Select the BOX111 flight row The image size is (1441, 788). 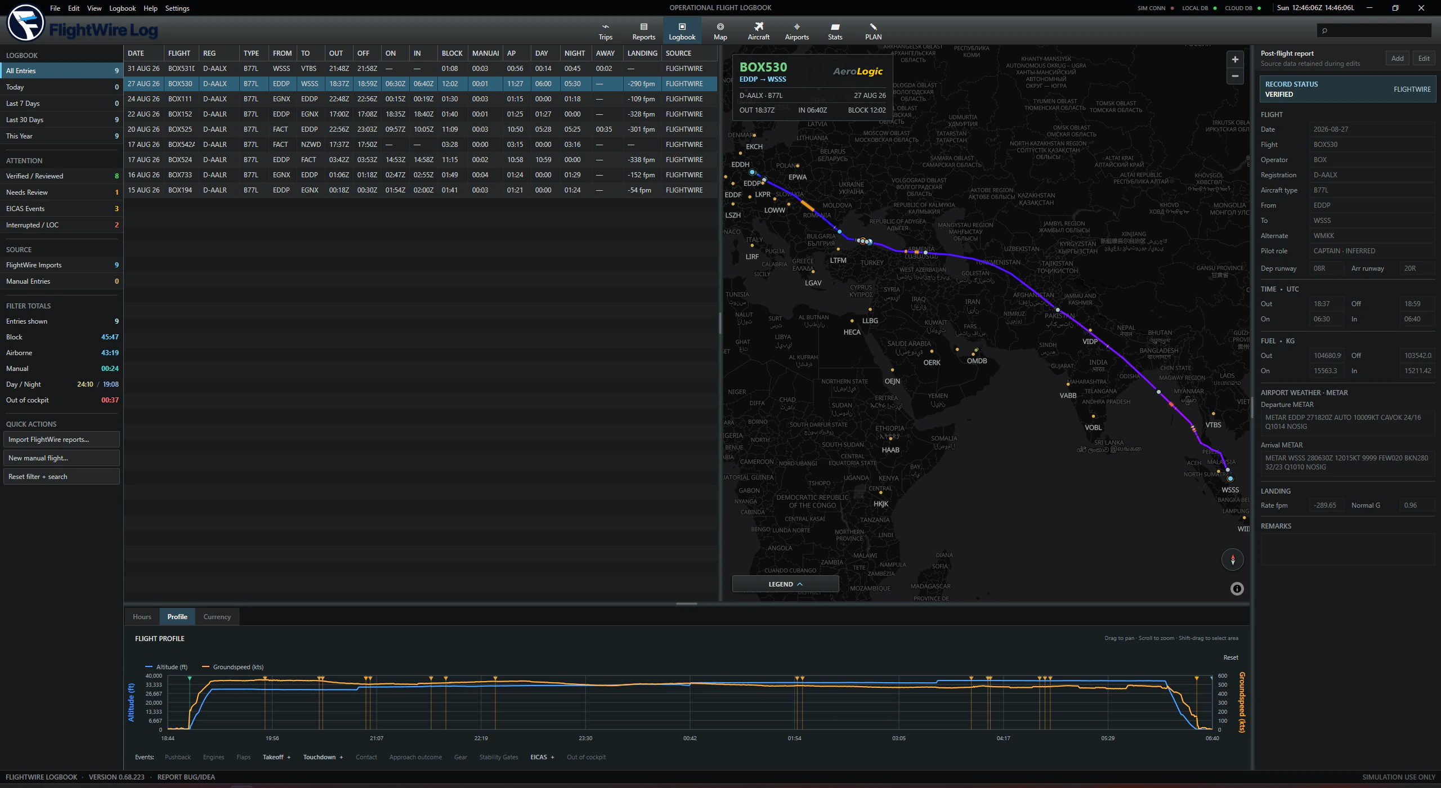(x=420, y=99)
